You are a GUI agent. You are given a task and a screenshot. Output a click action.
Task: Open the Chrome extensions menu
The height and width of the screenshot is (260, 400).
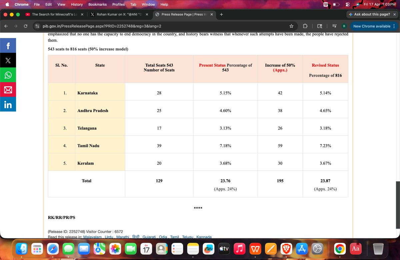pyautogui.click(x=305, y=26)
